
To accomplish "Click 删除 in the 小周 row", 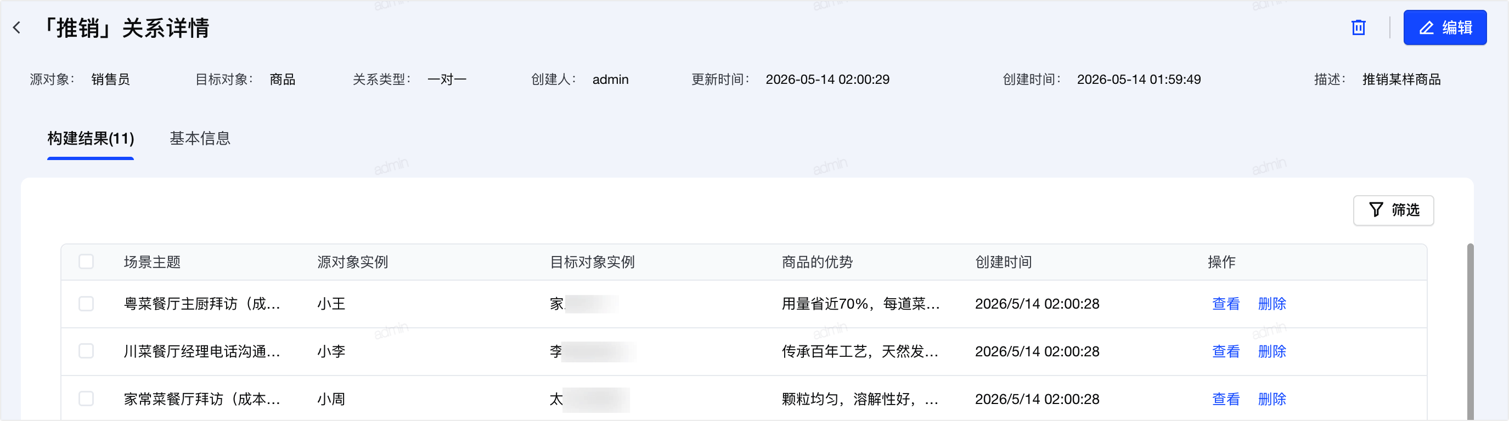I will (x=1272, y=398).
